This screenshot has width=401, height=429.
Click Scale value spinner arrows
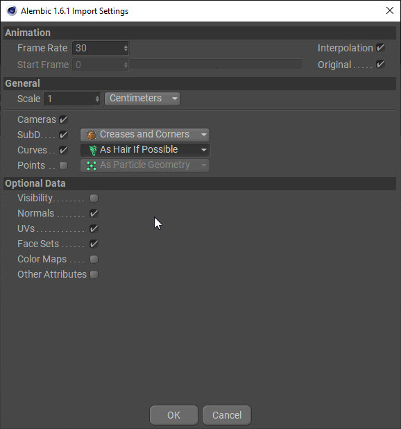(x=97, y=99)
